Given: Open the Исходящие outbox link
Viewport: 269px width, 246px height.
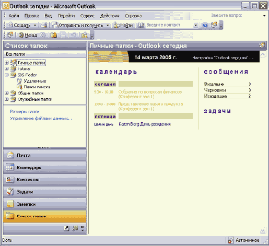Looking at the screenshot, I should 215,96.
